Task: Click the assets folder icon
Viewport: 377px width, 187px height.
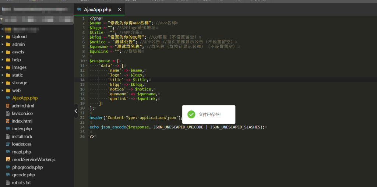Action: tap(8, 52)
